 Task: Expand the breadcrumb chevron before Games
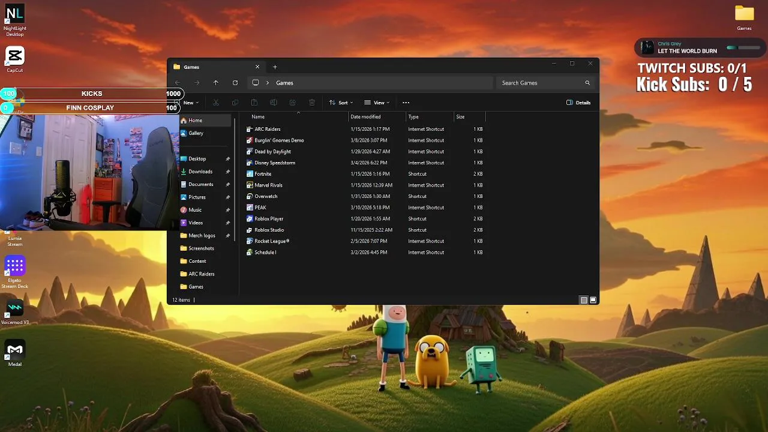[x=268, y=83]
